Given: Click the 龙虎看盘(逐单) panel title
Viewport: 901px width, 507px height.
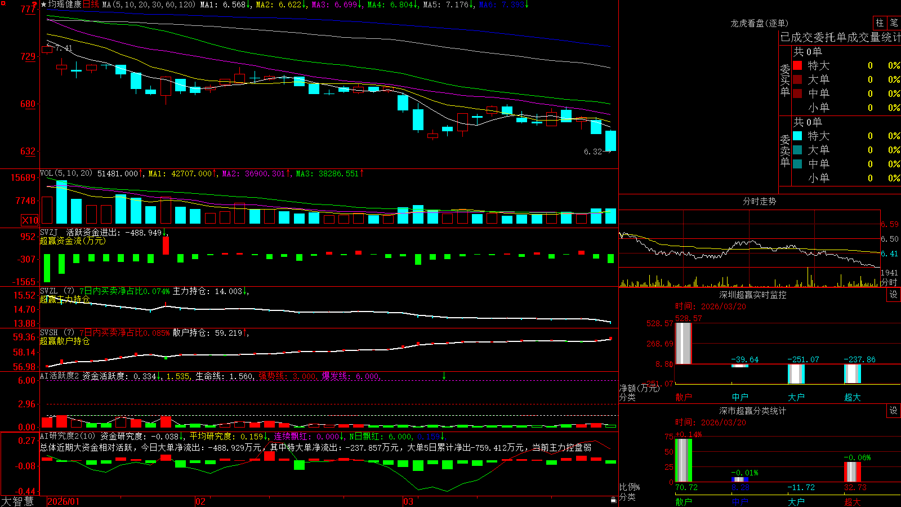Looking at the screenshot, I should 759,23.
